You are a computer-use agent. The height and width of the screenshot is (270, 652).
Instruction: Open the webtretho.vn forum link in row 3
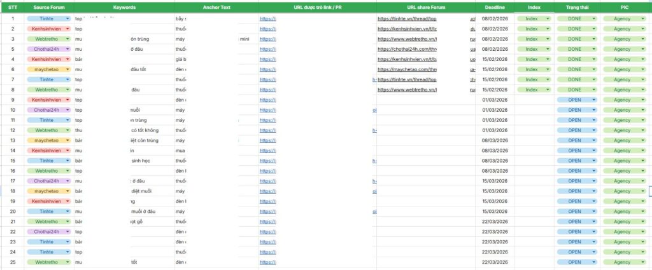(x=407, y=39)
